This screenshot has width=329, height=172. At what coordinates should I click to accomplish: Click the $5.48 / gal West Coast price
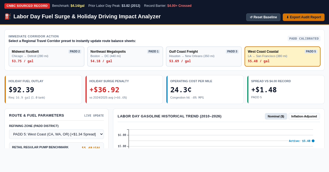[x=259, y=61]
